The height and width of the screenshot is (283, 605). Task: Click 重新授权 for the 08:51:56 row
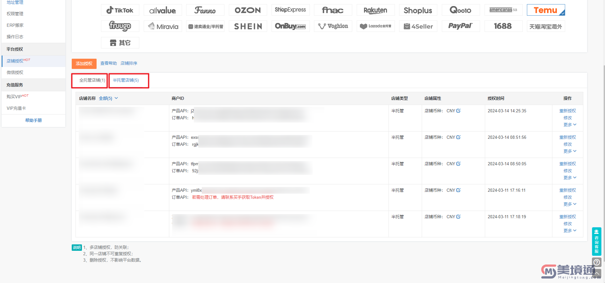click(568, 137)
